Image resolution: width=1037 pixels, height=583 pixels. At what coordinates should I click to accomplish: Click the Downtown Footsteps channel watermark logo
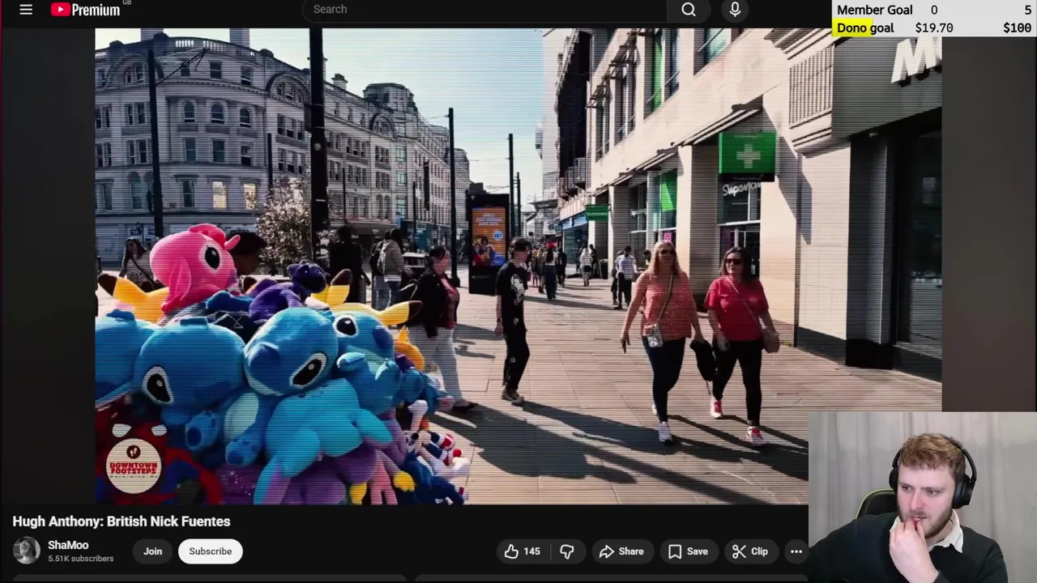(x=134, y=464)
